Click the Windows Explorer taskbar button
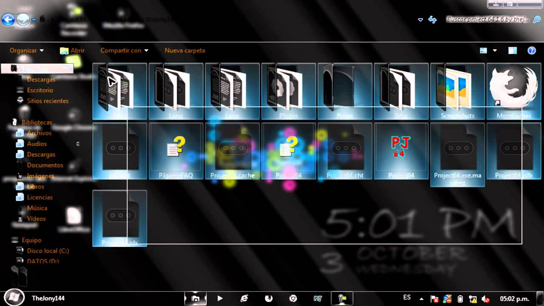This screenshot has height=306, width=544. [x=195, y=298]
